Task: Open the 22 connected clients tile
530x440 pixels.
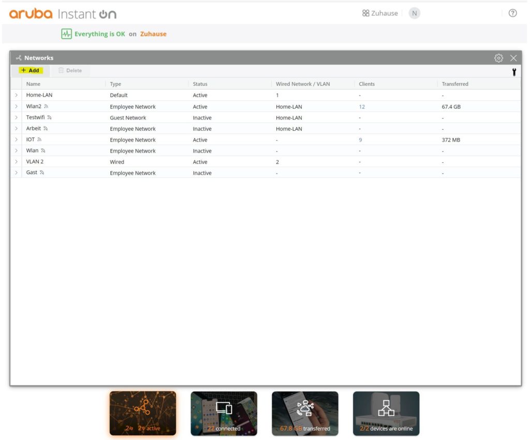Action: [x=224, y=413]
